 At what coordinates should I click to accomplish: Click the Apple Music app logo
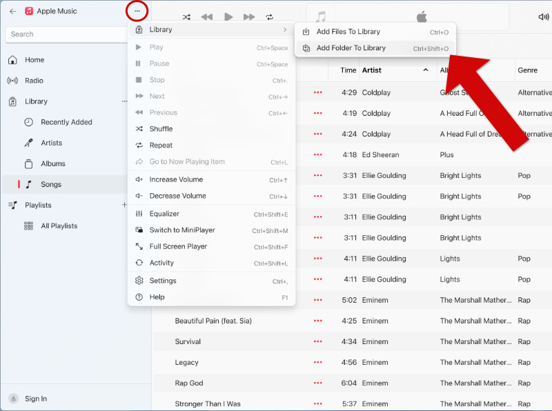click(29, 11)
